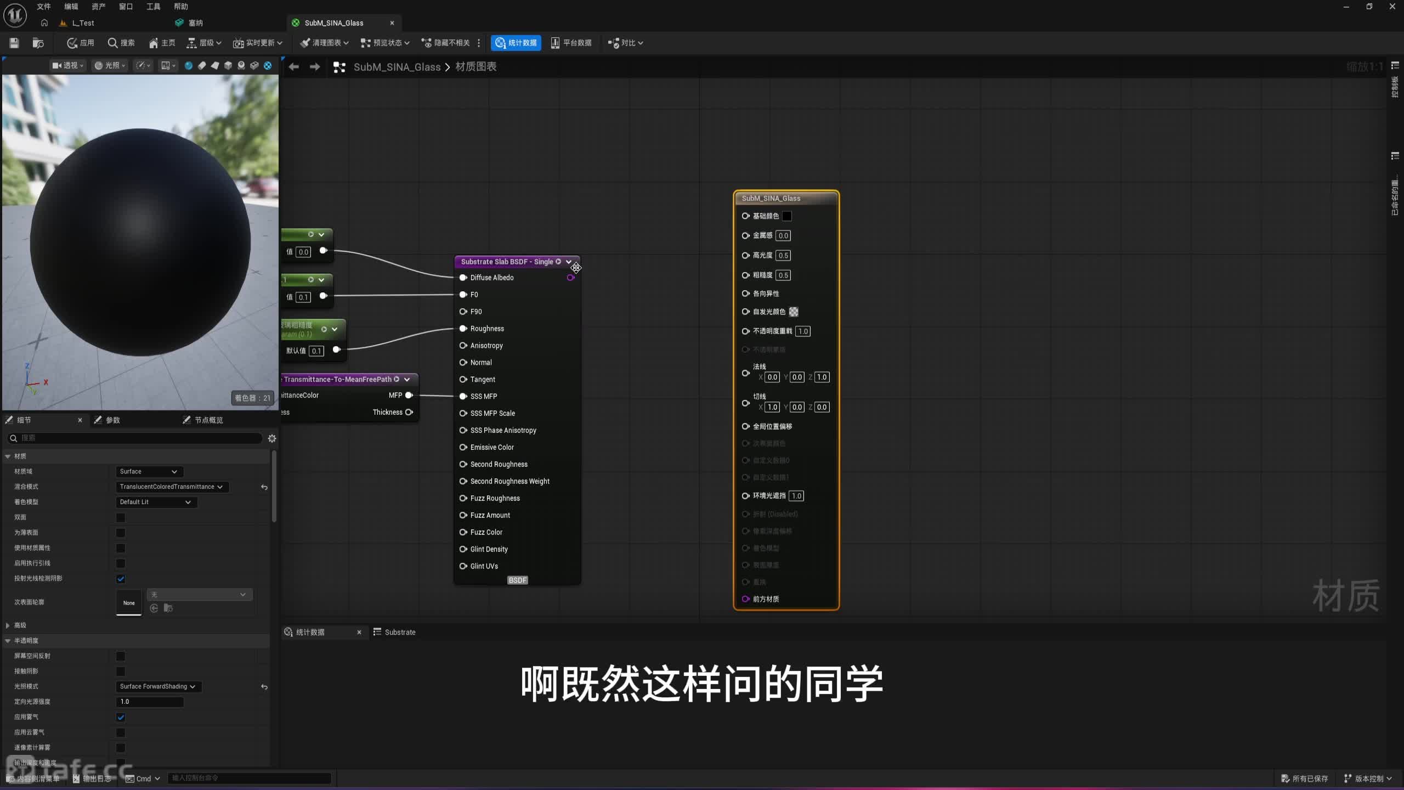Click the Roughness input pin
Image resolution: width=1404 pixels, height=790 pixels.
click(463, 329)
